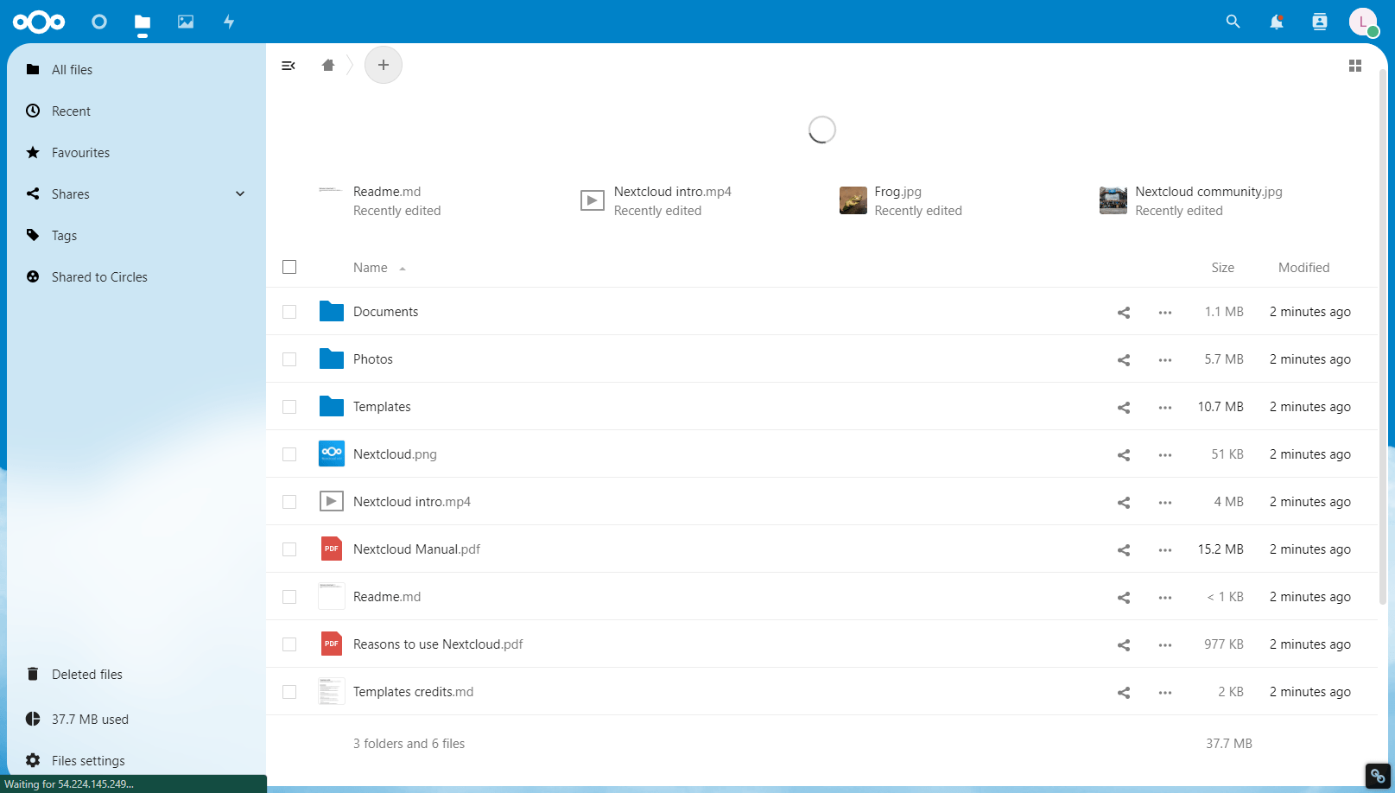Share the Templates folder
This screenshot has width=1395, height=793.
[x=1124, y=408]
